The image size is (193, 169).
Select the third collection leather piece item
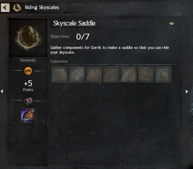[x=94, y=74]
